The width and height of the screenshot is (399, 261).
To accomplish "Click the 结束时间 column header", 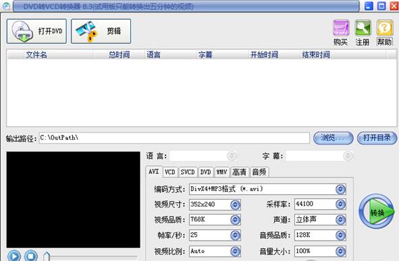I will tap(343, 55).
